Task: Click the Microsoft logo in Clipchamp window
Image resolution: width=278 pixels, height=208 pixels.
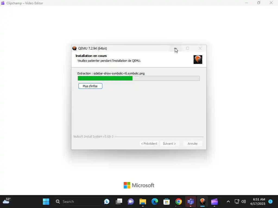Action: [x=139, y=185]
